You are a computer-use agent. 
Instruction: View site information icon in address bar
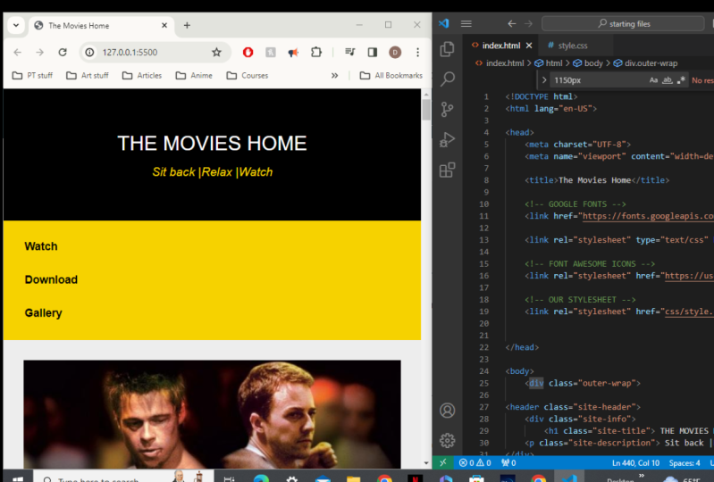point(89,53)
